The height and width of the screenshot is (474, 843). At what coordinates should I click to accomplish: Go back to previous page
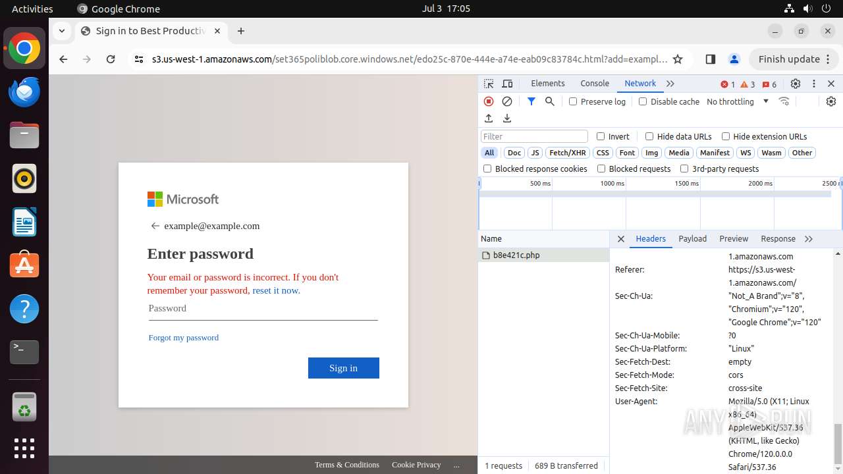click(63, 59)
